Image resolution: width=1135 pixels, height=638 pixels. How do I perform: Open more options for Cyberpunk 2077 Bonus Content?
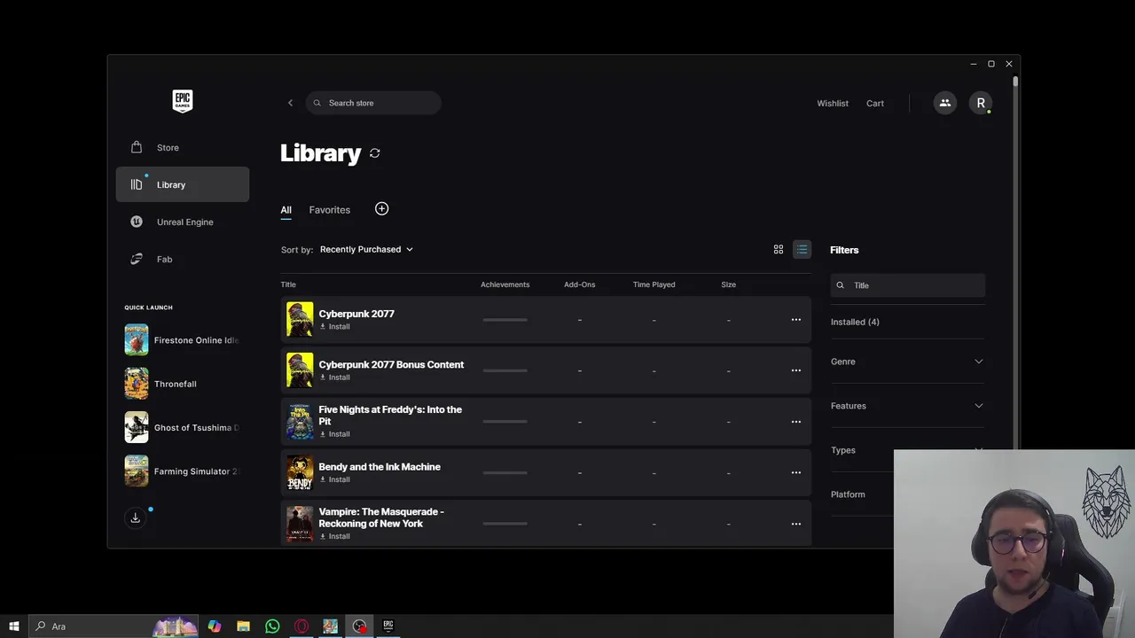coord(795,370)
